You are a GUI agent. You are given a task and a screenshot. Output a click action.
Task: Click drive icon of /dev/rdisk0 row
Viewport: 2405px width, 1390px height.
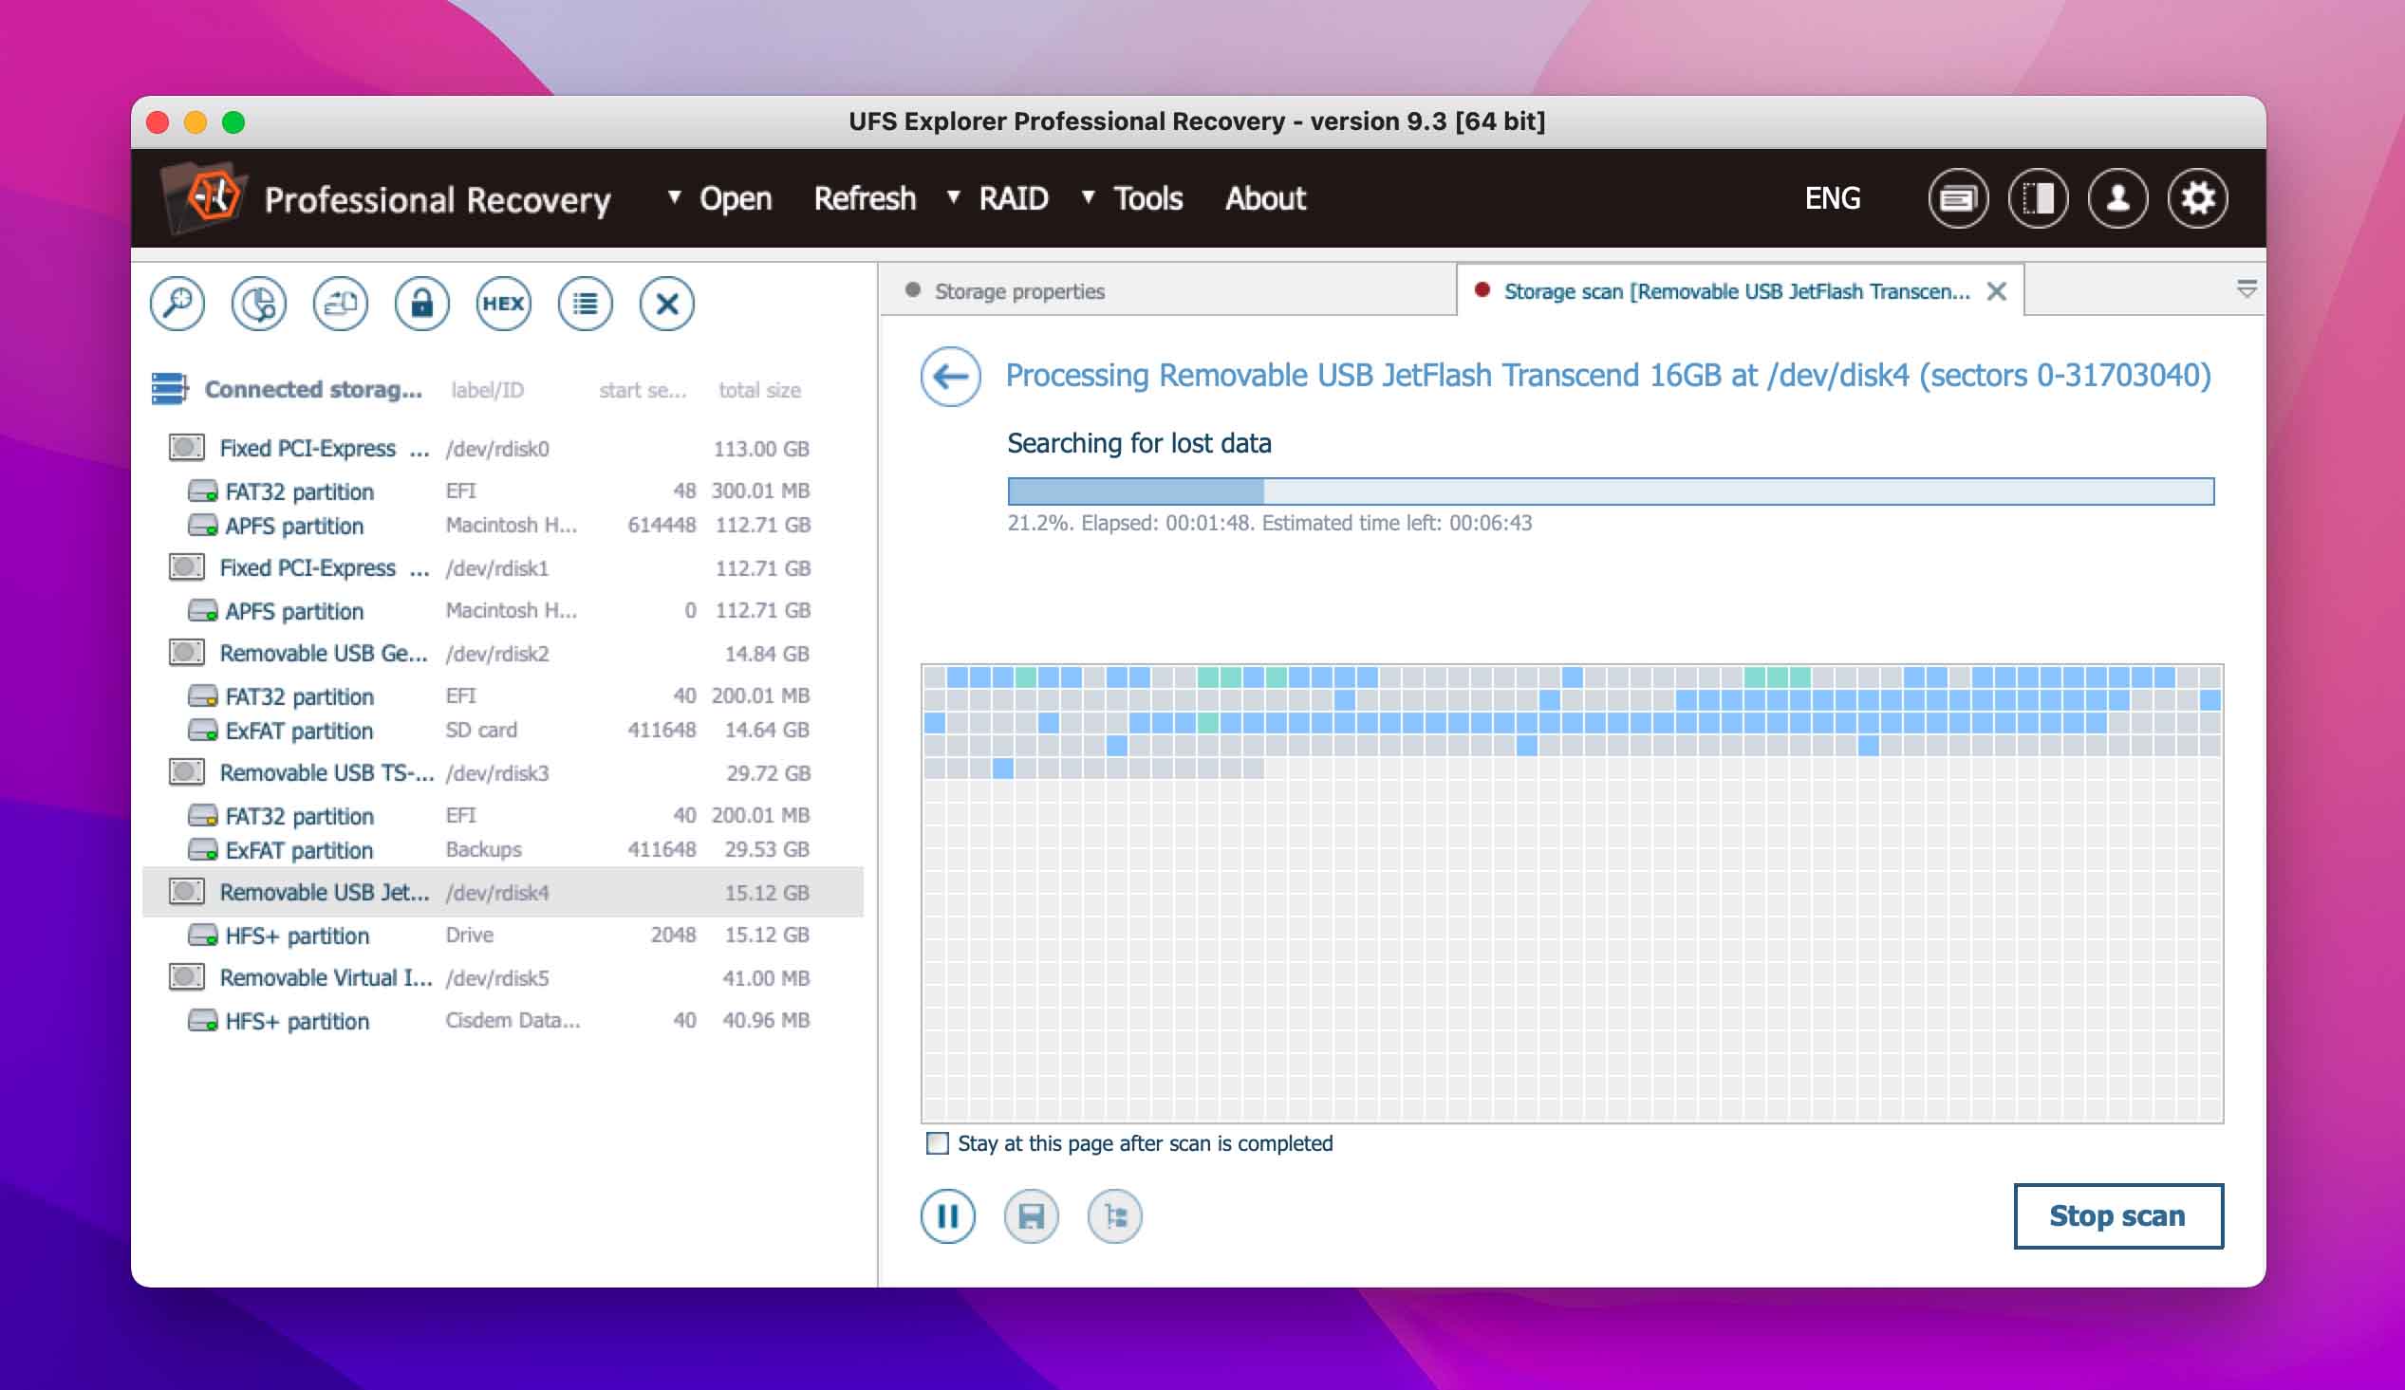[187, 448]
